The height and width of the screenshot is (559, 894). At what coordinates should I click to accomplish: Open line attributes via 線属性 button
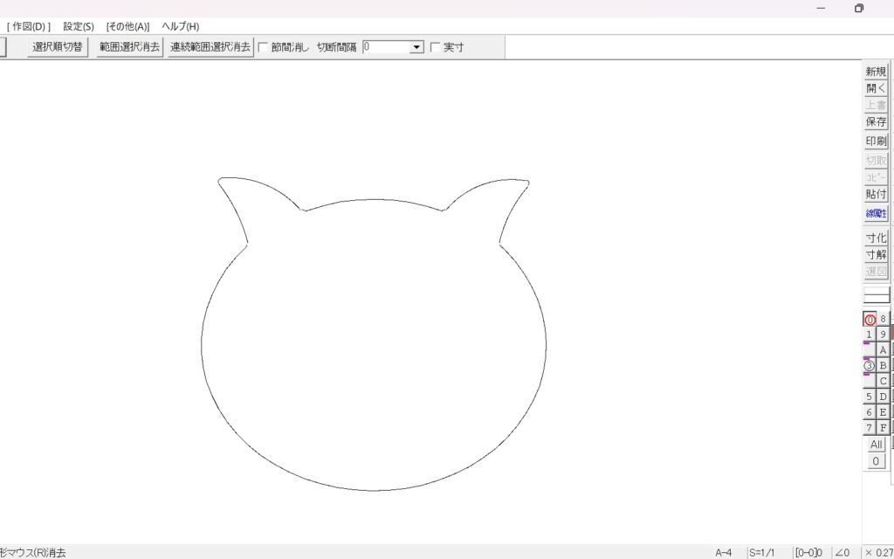click(876, 213)
